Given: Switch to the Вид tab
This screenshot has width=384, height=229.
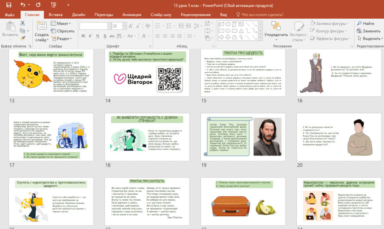Looking at the screenshot, I should pos(223,15).
